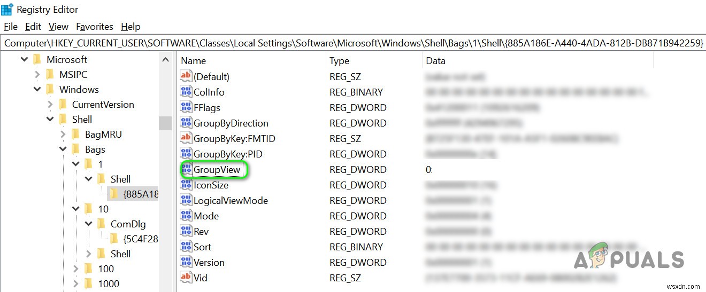Open the Edit menu

pos(33,26)
